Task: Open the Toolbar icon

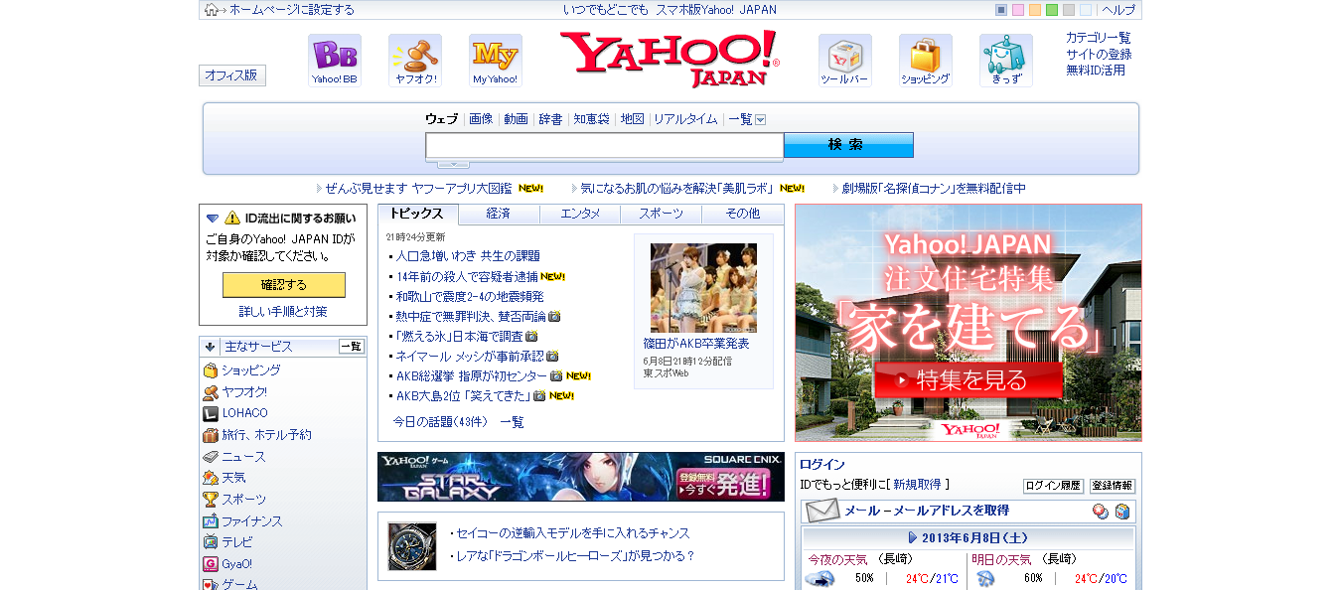Action: click(x=845, y=61)
